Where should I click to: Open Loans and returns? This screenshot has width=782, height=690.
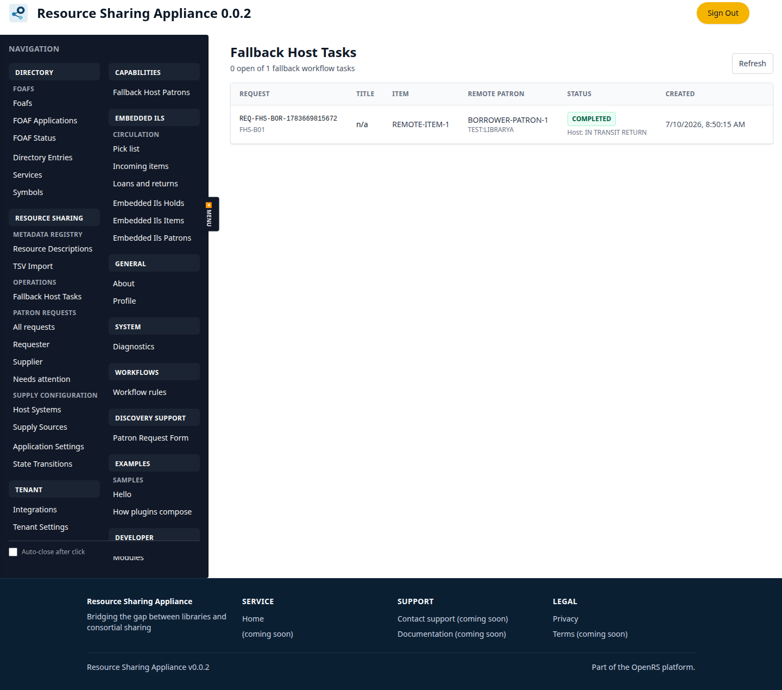(146, 184)
